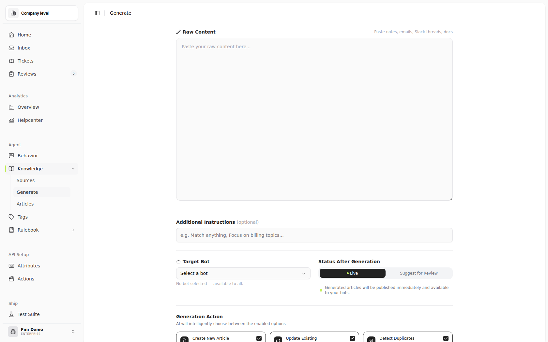The height and width of the screenshot is (342, 548).
Task: Click the Actions icon
Action: 11,279
